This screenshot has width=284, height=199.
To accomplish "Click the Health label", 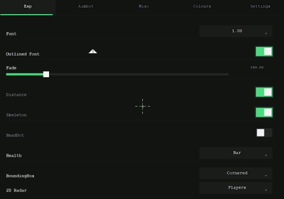I will 14,156.
